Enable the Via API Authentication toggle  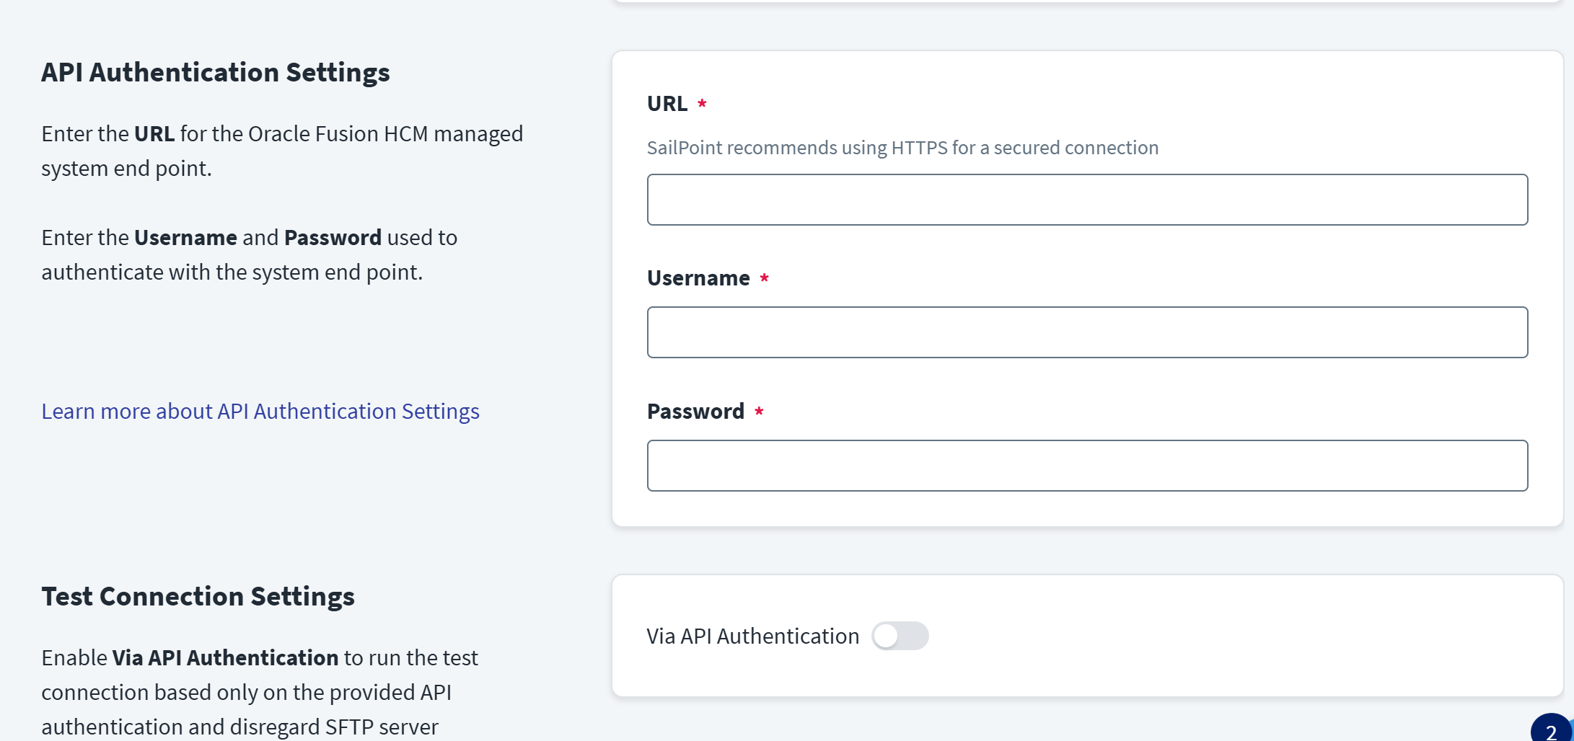900,636
